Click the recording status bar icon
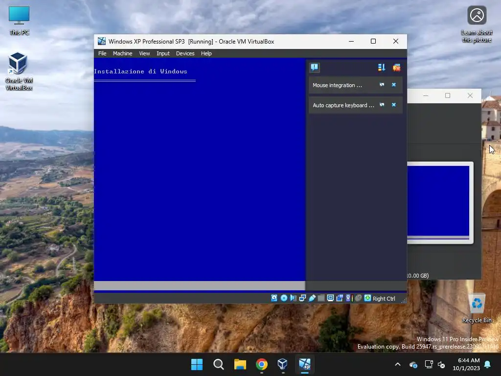Viewport: 501px width, 376px height. pyautogui.click(x=340, y=298)
